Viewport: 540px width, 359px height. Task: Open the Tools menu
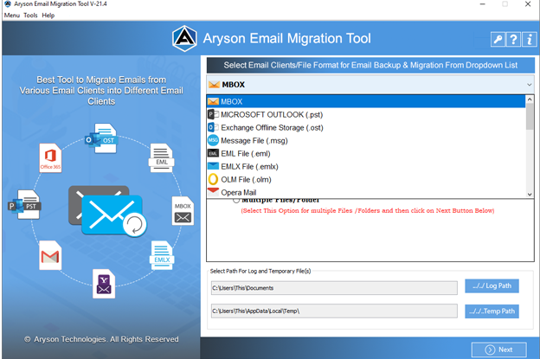(x=30, y=16)
